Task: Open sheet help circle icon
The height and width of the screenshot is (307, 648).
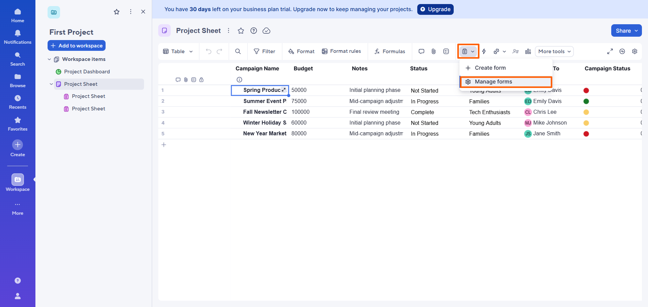Action: pyautogui.click(x=254, y=31)
